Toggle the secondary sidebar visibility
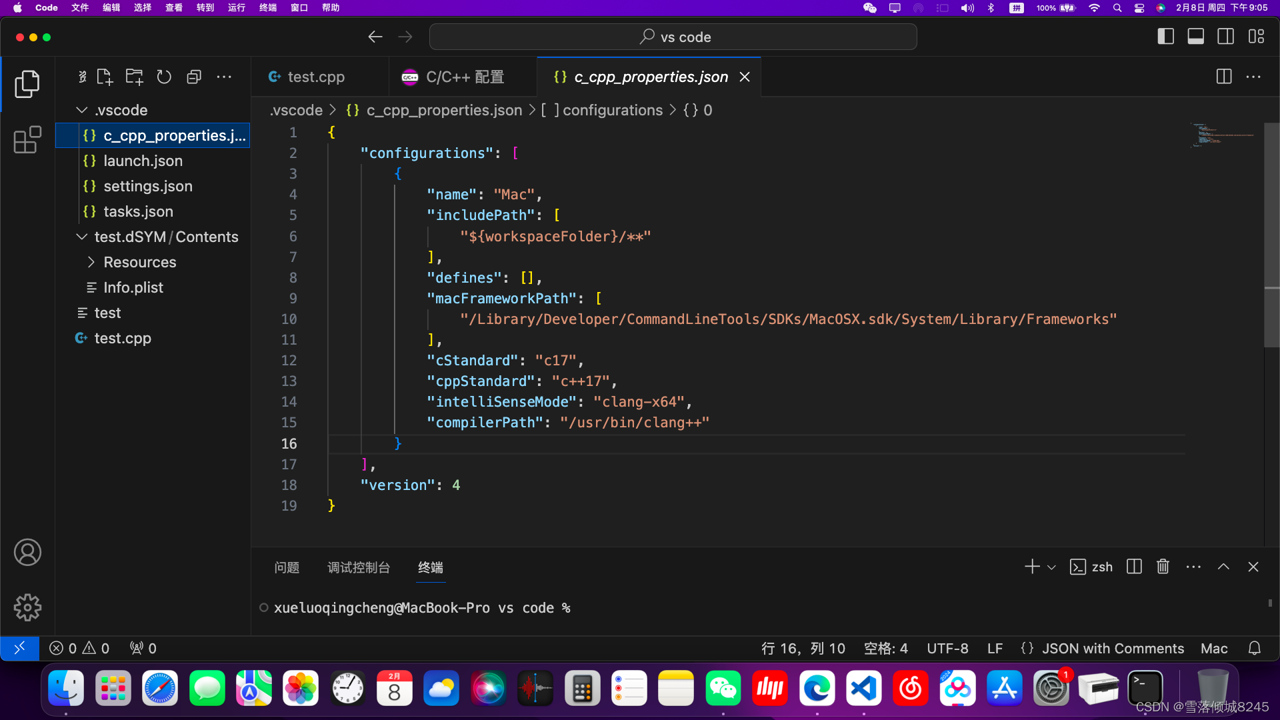 tap(1225, 37)
